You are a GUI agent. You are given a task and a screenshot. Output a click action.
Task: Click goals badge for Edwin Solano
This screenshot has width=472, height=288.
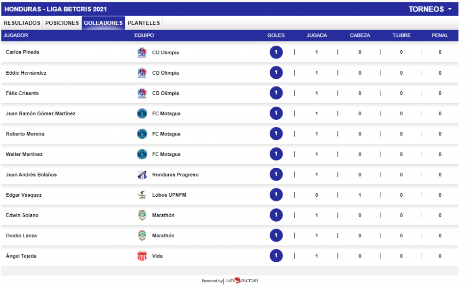pos(276,215)
